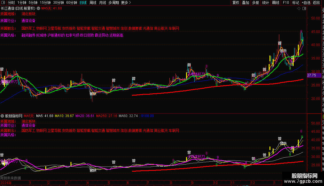
Task: Click the 近期新高 style tag
Action: pyautogui.click(x=116, y=35)
